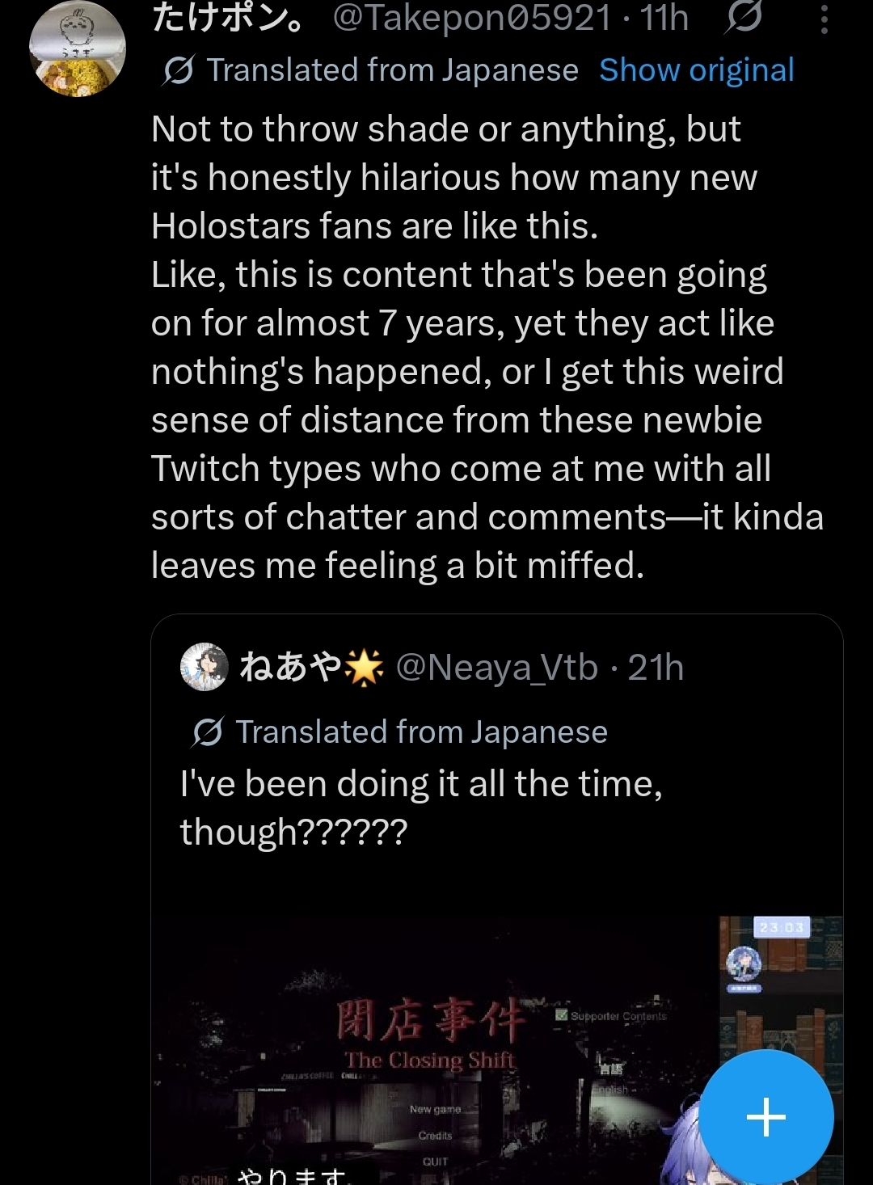Screen dimensions: 873x1185
Task: Tap the Grok icon beside the 11h timestamp
Action: coord(743,18)
